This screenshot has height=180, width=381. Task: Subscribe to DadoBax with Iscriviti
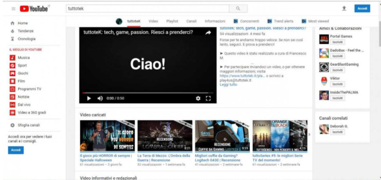tap(337, 56)
